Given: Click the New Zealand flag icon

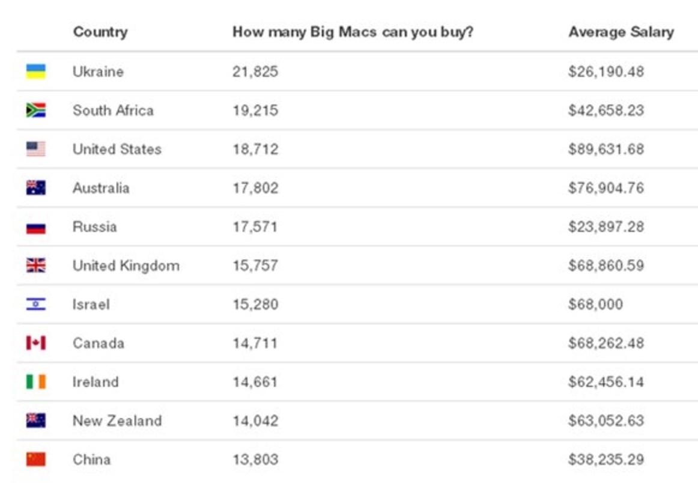Looking at the screenshot, I should click(x=35, y=421).
